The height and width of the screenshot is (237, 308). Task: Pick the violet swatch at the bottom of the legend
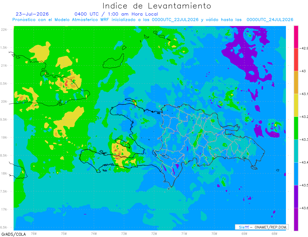click(x=296, y=219)
